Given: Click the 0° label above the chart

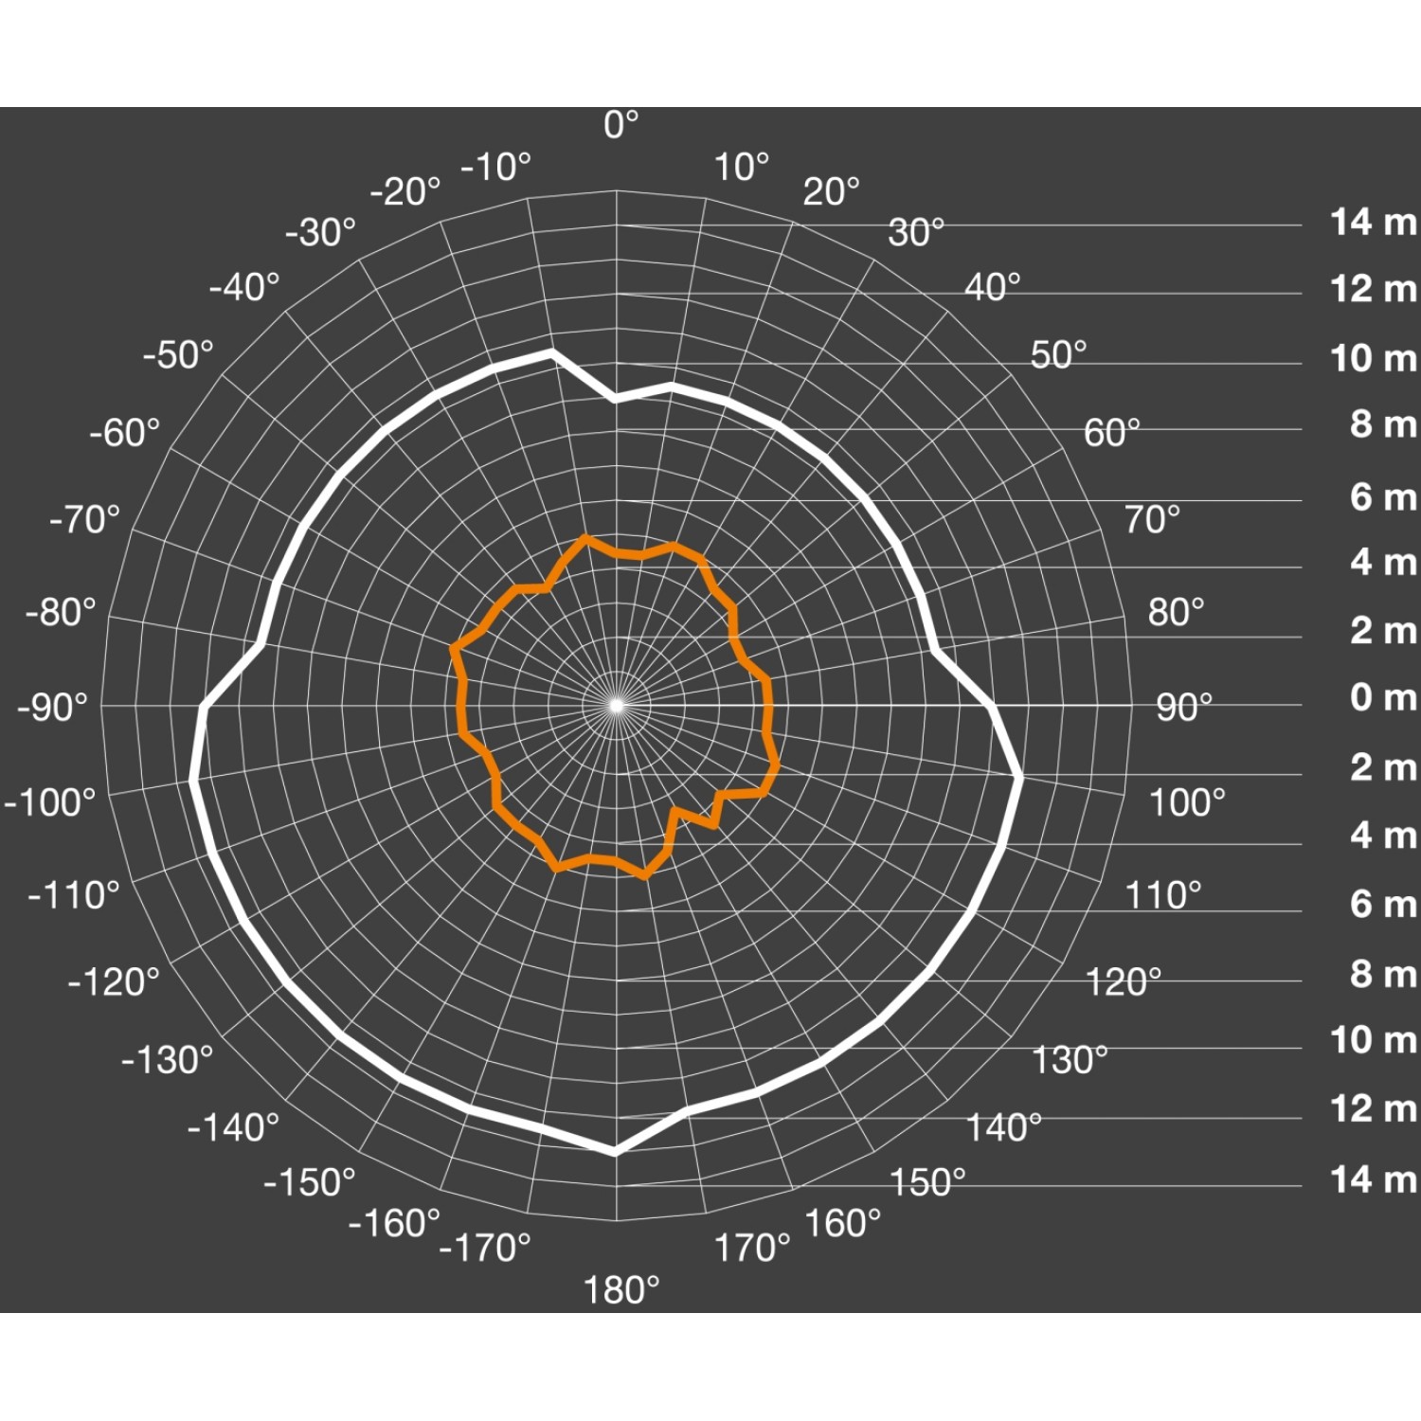Looking at the screenshot, I should 621,124.
